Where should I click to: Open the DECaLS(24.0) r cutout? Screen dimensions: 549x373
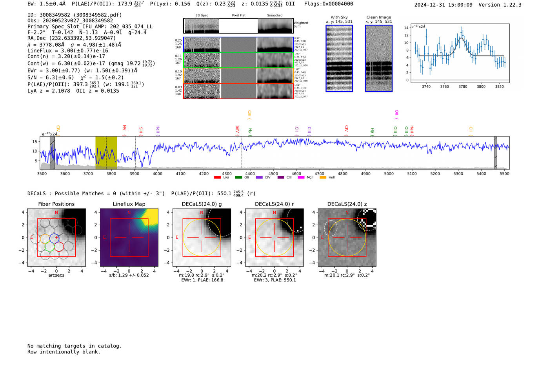click(x=274, y=237)
